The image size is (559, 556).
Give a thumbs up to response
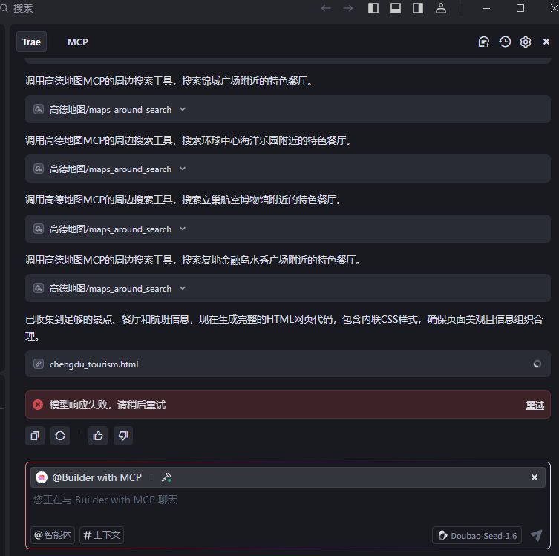[x=98, y=436]
